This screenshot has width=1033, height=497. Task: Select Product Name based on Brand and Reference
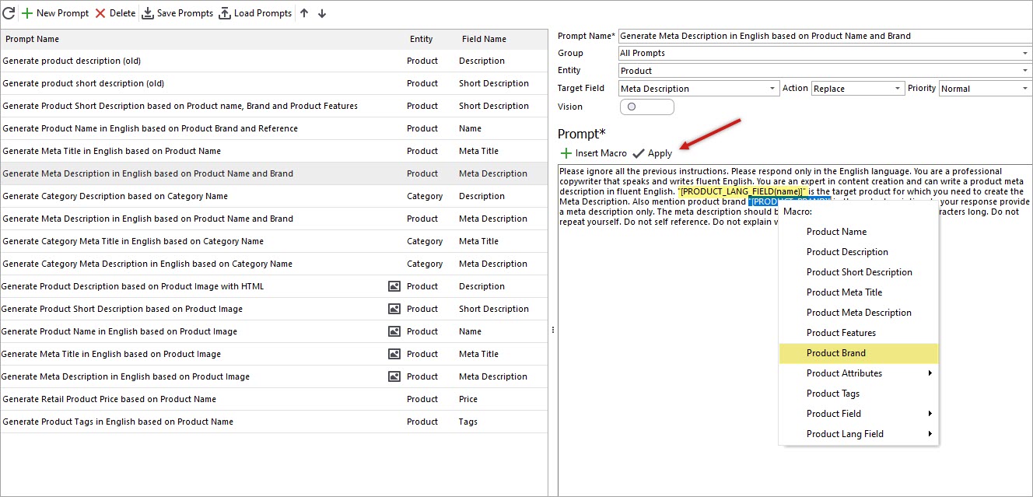[274, 128]
